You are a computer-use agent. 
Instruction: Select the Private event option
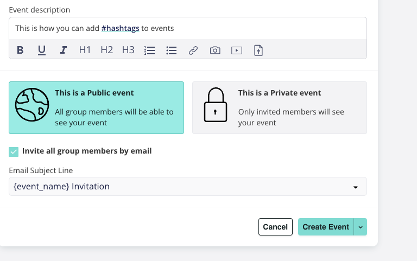[x=280, y=107]
